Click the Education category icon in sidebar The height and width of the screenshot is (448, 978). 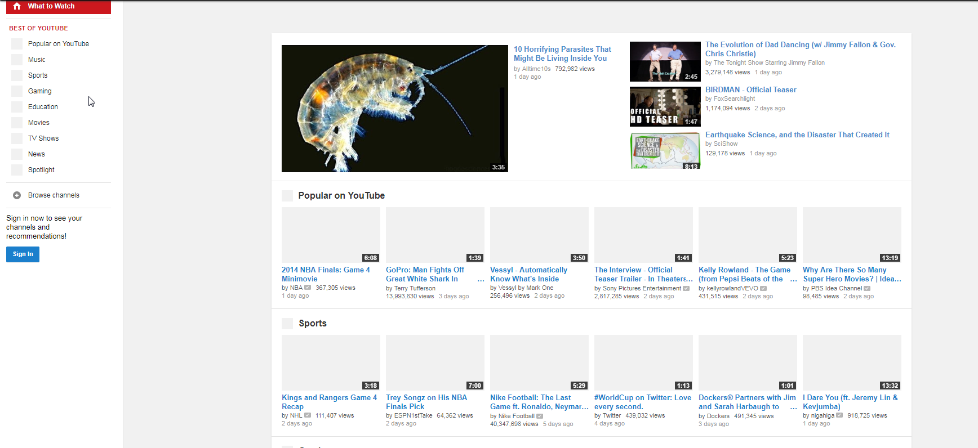pyautogui.click(x=17, y=107)
